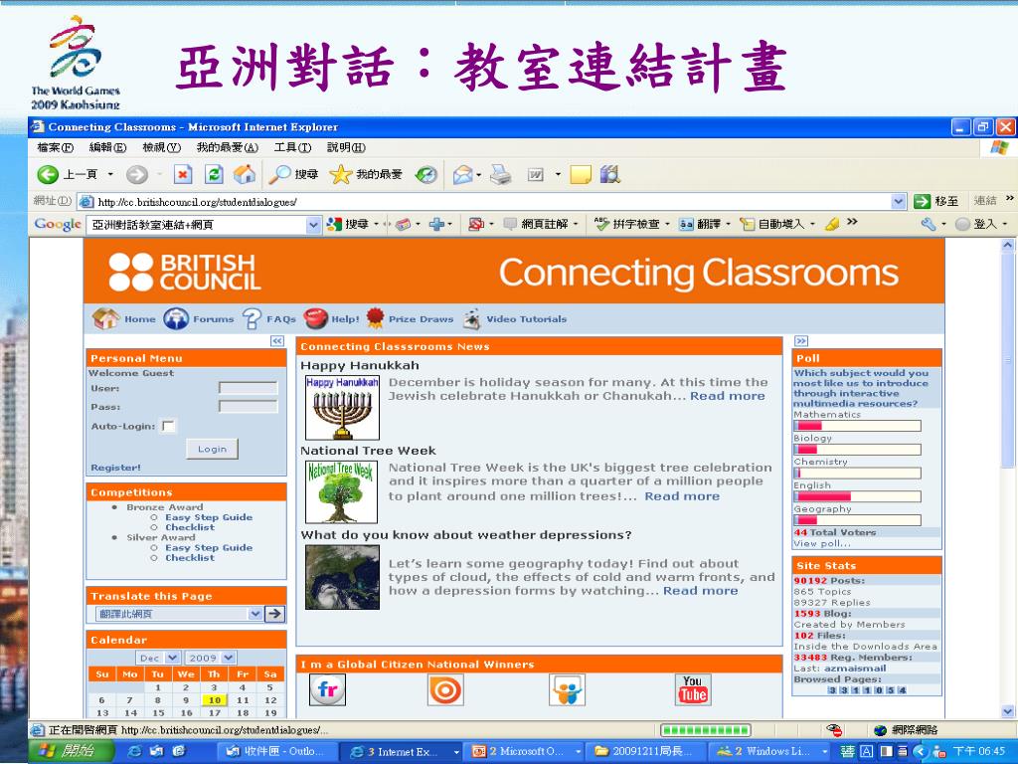
Task: Open Video Tutorials camera icon
Action: 471,319
